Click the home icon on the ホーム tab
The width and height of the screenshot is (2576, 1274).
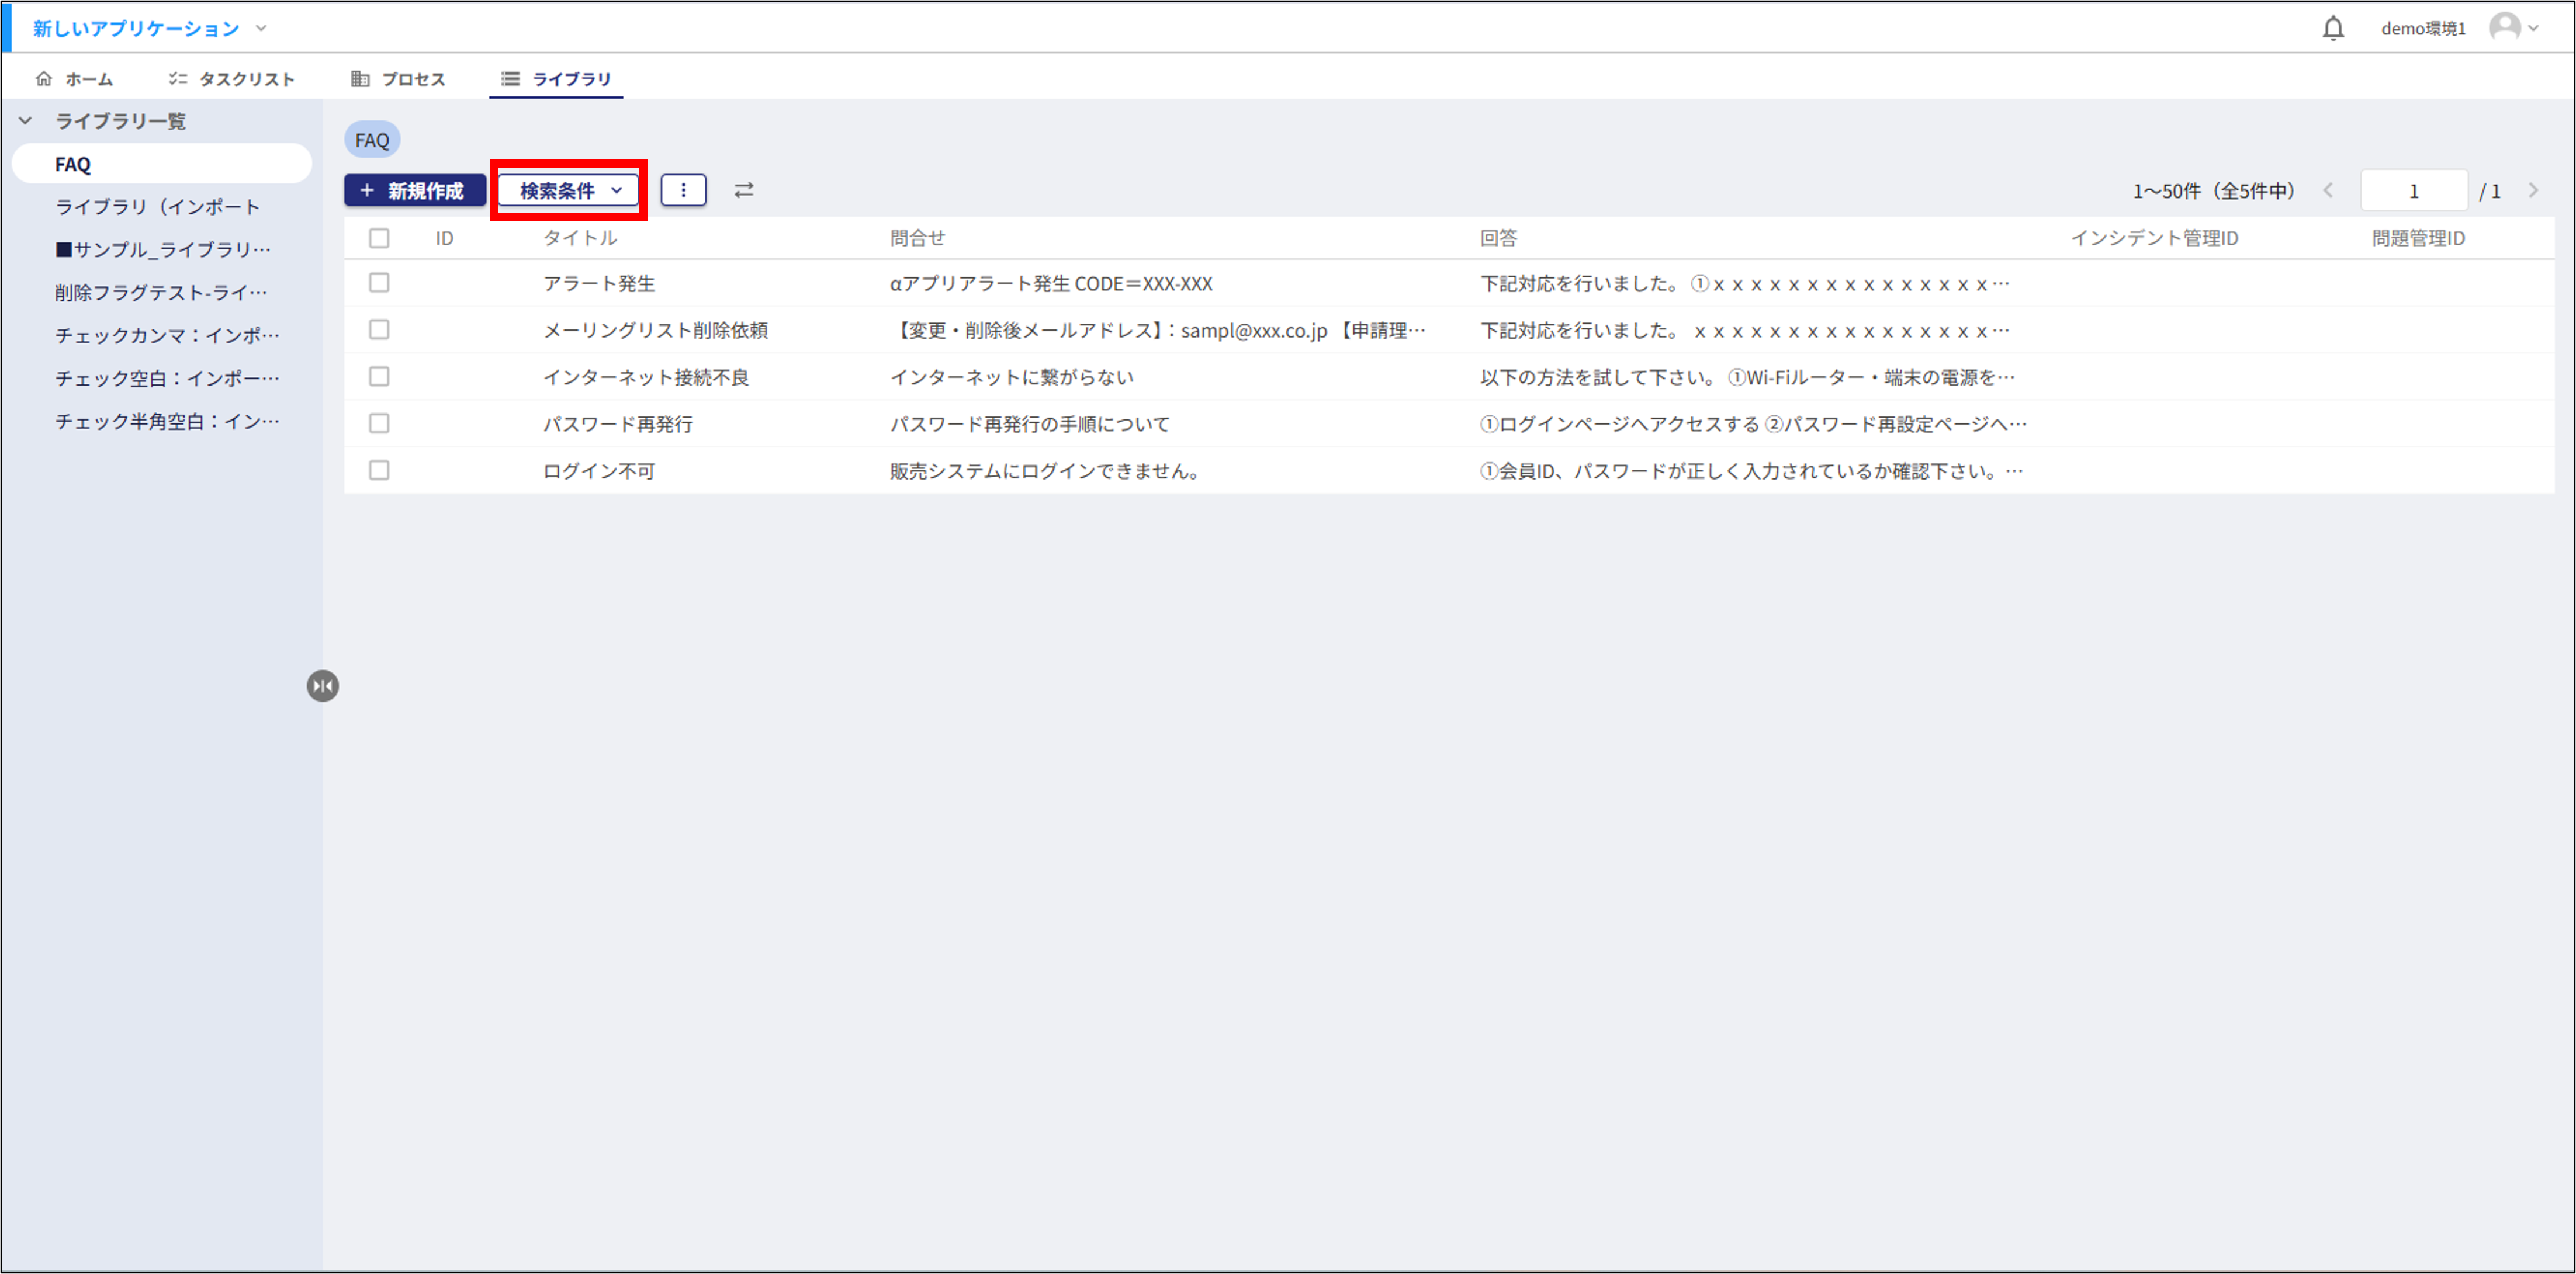point(44,78)
